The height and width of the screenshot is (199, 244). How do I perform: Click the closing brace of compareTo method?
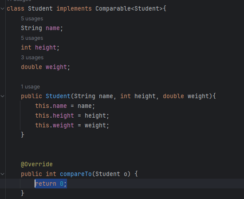23,193
